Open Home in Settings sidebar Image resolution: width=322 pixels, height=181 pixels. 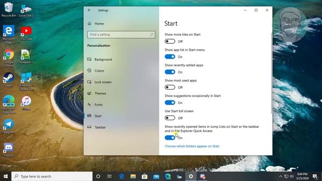96,24
